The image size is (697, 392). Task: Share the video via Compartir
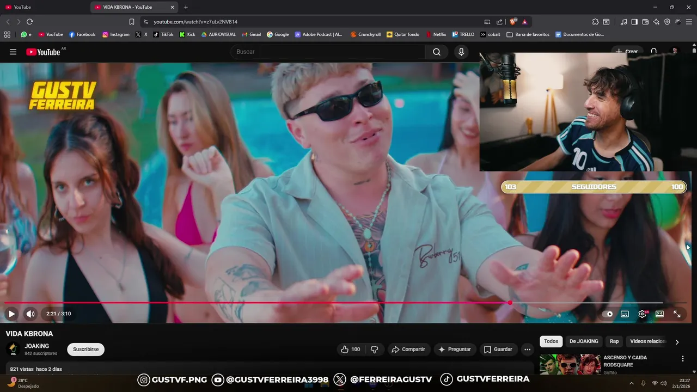[408, 350]
